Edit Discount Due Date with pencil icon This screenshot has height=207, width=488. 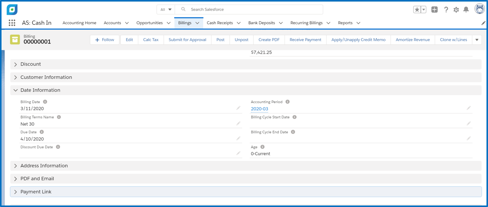pyautogui.click(x=238, y=153)
